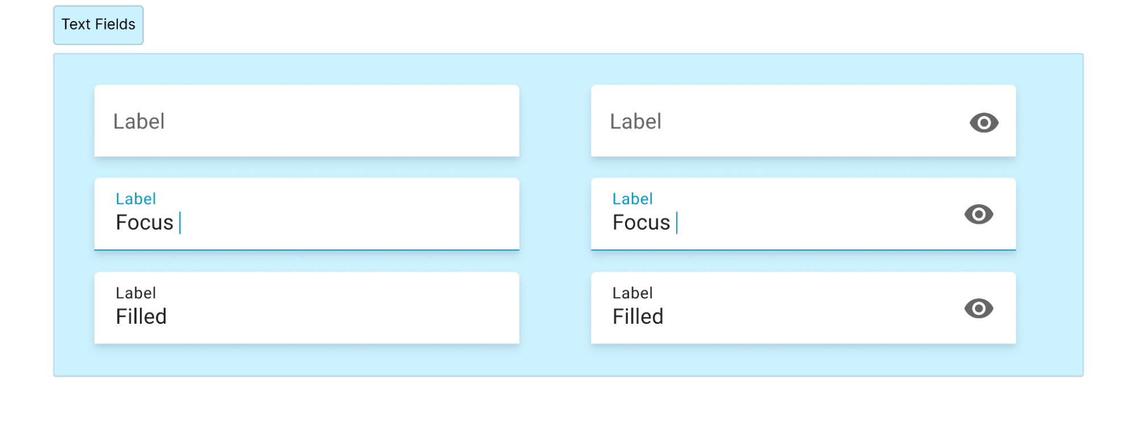Viewport: 1137px width, 430px height.
Task: Click the word "Focus" in the right field
Action: 641,223
